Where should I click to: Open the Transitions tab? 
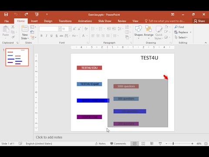pos(65,21)
